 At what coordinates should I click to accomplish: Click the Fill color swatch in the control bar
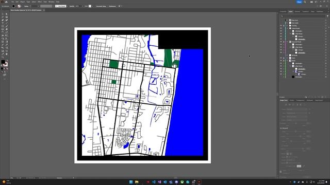(13, 6)
